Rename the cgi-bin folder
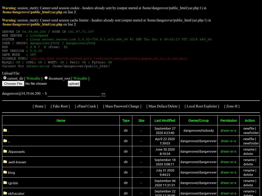 (x=249, y=181)
